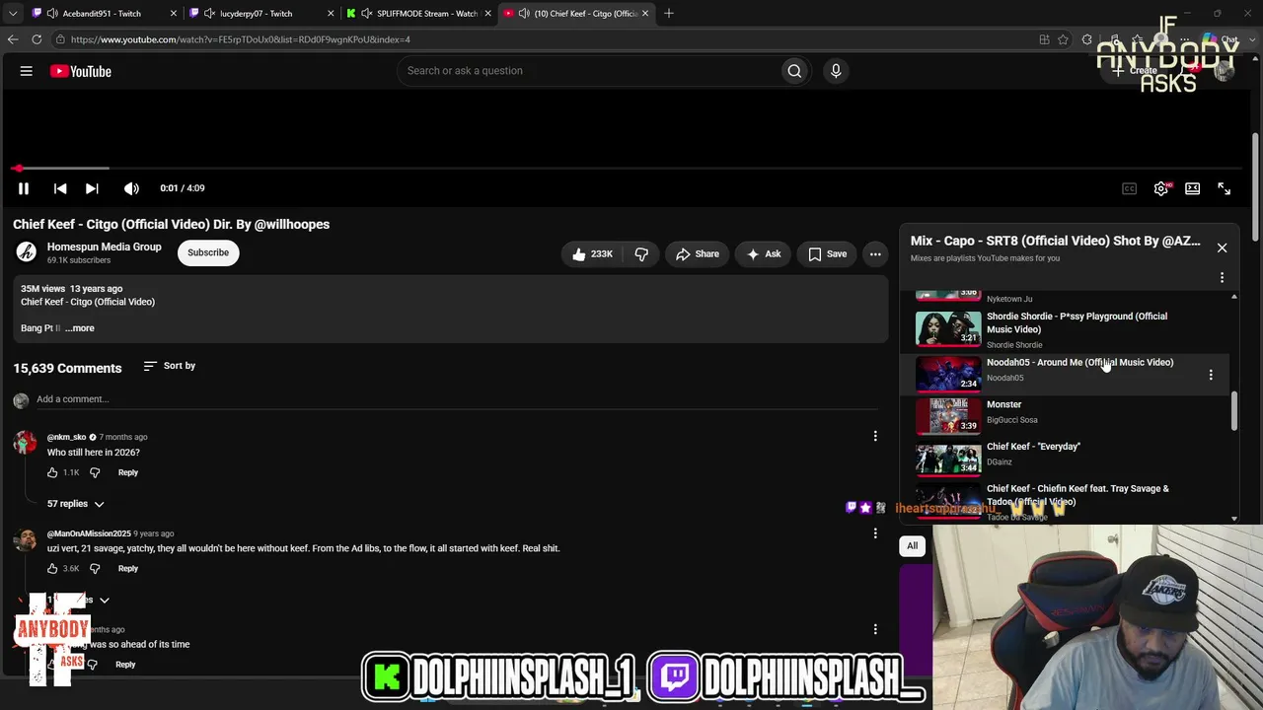
Task: Open player settings gear
Action: [x=1160, y=188]
